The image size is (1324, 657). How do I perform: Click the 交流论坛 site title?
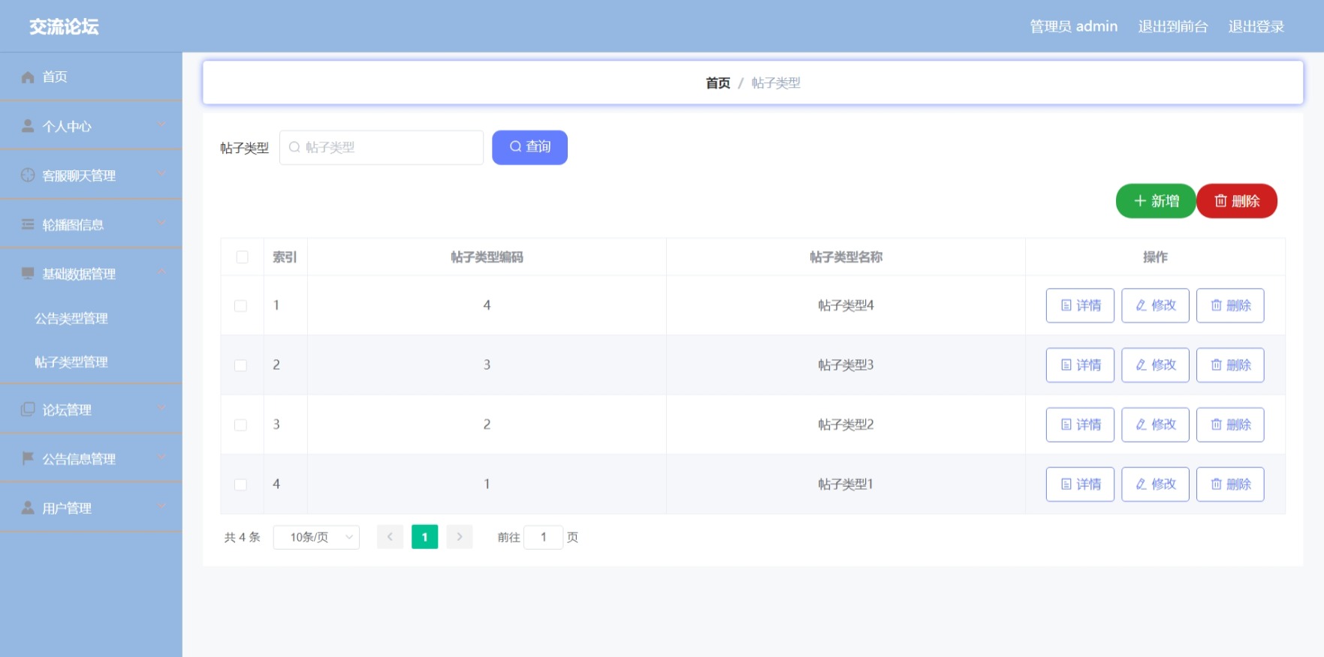pyautogui.click(x=64, y=26)
